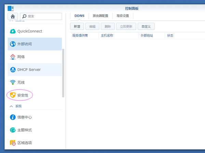Switch to the DDNS tab
This screenshot has width=205, height=153.
(79, 16)
